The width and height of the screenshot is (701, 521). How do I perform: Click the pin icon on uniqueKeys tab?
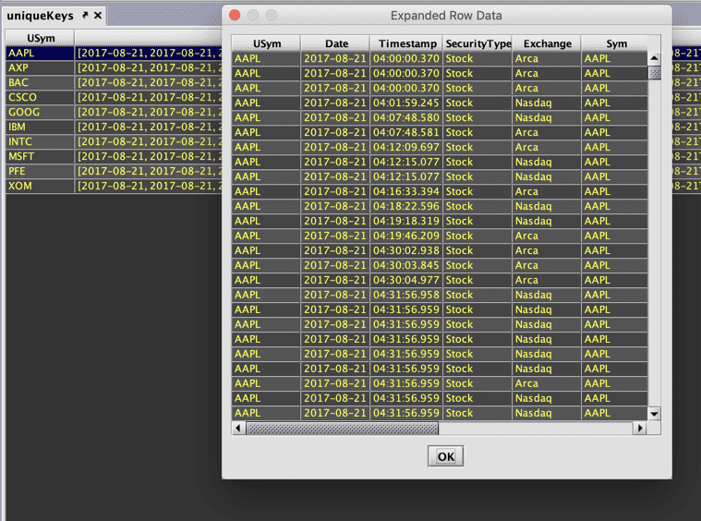click(84, 16)
